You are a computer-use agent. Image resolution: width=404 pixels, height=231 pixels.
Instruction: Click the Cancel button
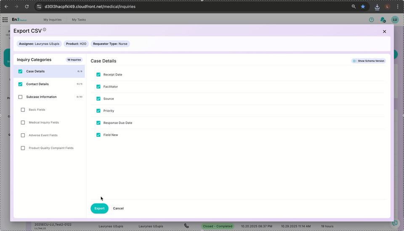pos(118,208)
